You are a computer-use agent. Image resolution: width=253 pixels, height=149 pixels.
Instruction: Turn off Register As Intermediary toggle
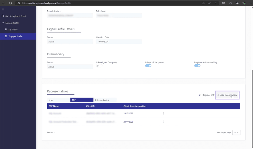197,66
